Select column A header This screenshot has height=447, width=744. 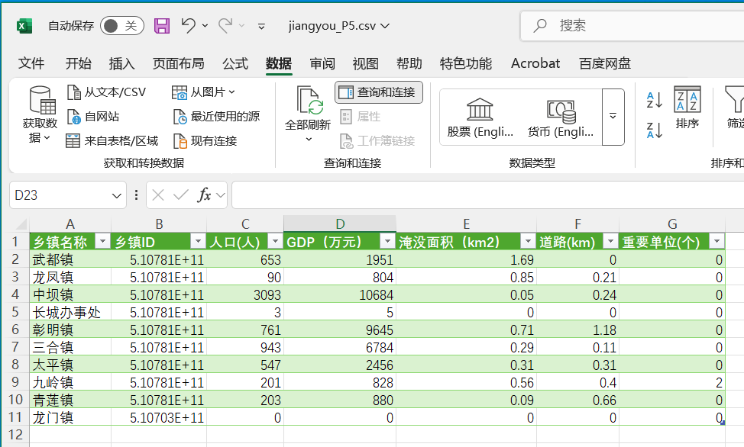click(x=70, y=223)
